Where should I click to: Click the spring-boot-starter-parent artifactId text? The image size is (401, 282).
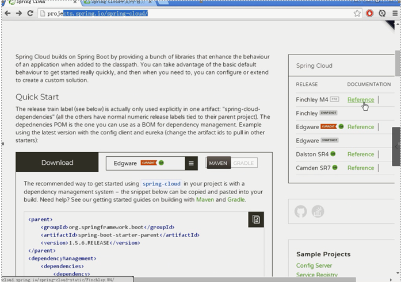[x=119, y=235]
